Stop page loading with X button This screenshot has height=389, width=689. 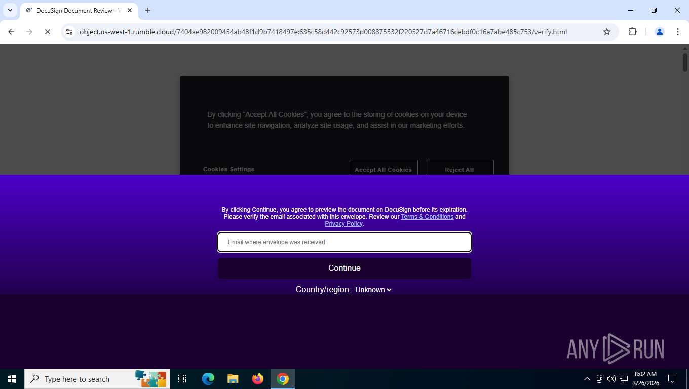coord(48,32)
